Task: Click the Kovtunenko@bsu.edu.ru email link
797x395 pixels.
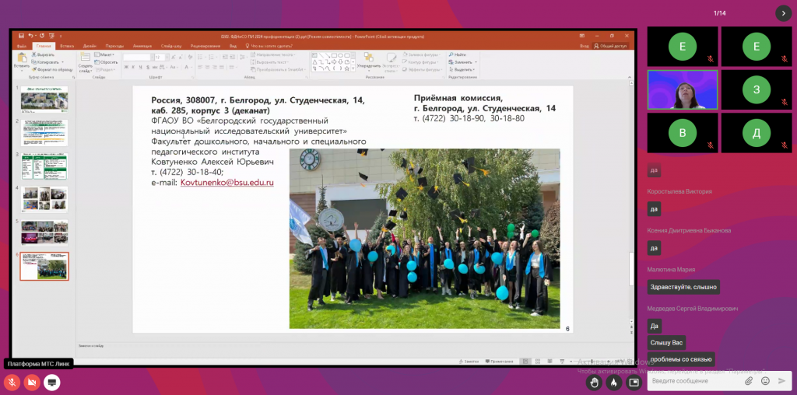Action: pyautogui.click(x=227, y=182)
